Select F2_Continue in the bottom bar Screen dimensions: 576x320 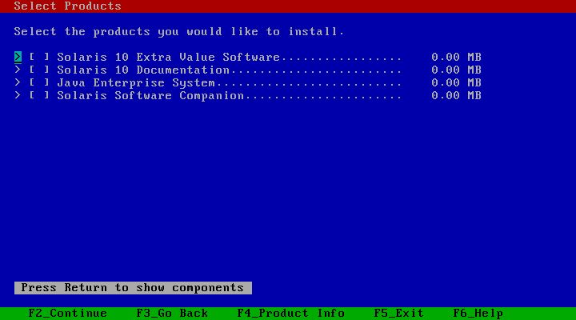tap(67, 313)
